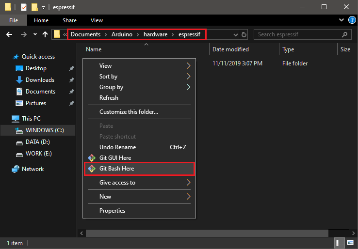The width and height of the screenshot is (358, 249).
Task: Select This PC in the sidebar
Action: [31, 119]
